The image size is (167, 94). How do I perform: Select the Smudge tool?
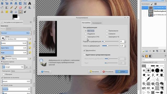click(x=20, y=12)
